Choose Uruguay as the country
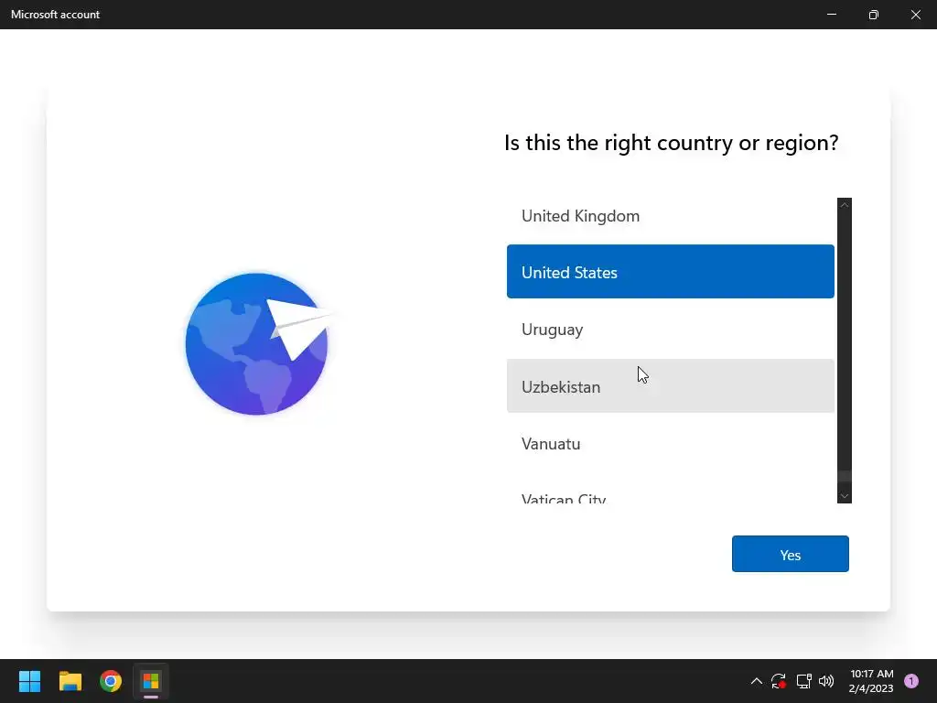Image resolution: width=937 pixels, height=703 pixels. [671, 329]
